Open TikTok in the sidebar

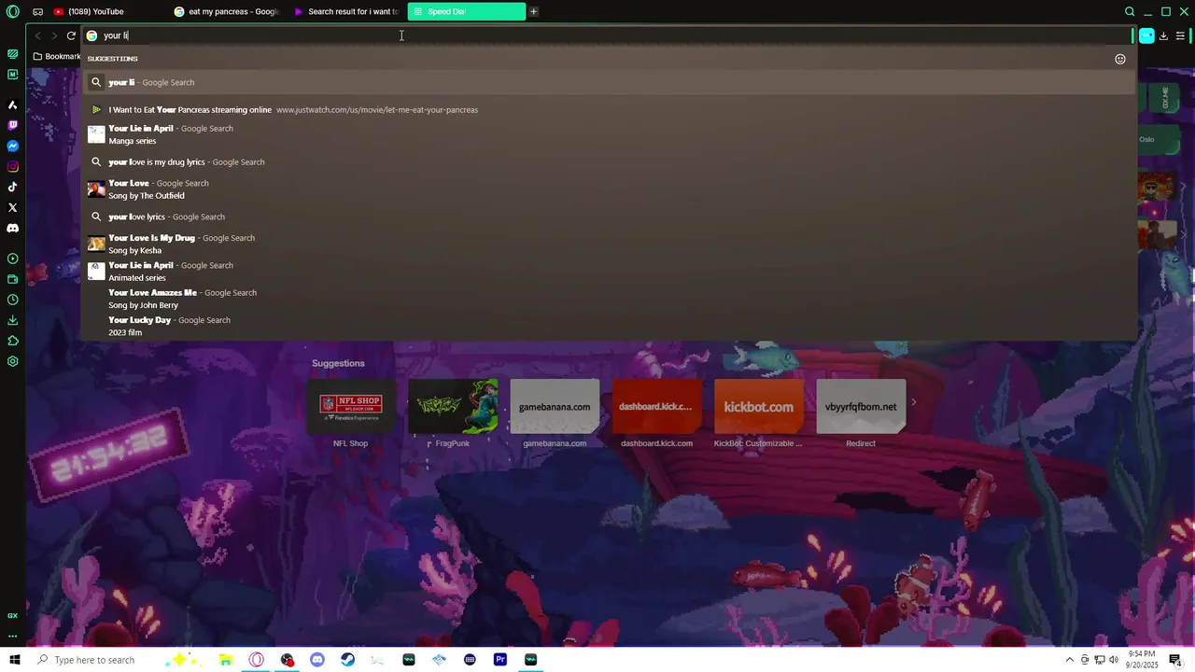pyautogui.click(x=12, y=187)
